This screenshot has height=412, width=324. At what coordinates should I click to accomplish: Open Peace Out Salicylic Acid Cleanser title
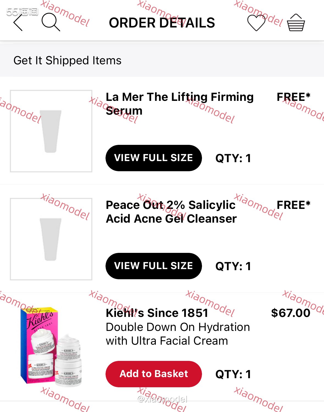[171, 212]
